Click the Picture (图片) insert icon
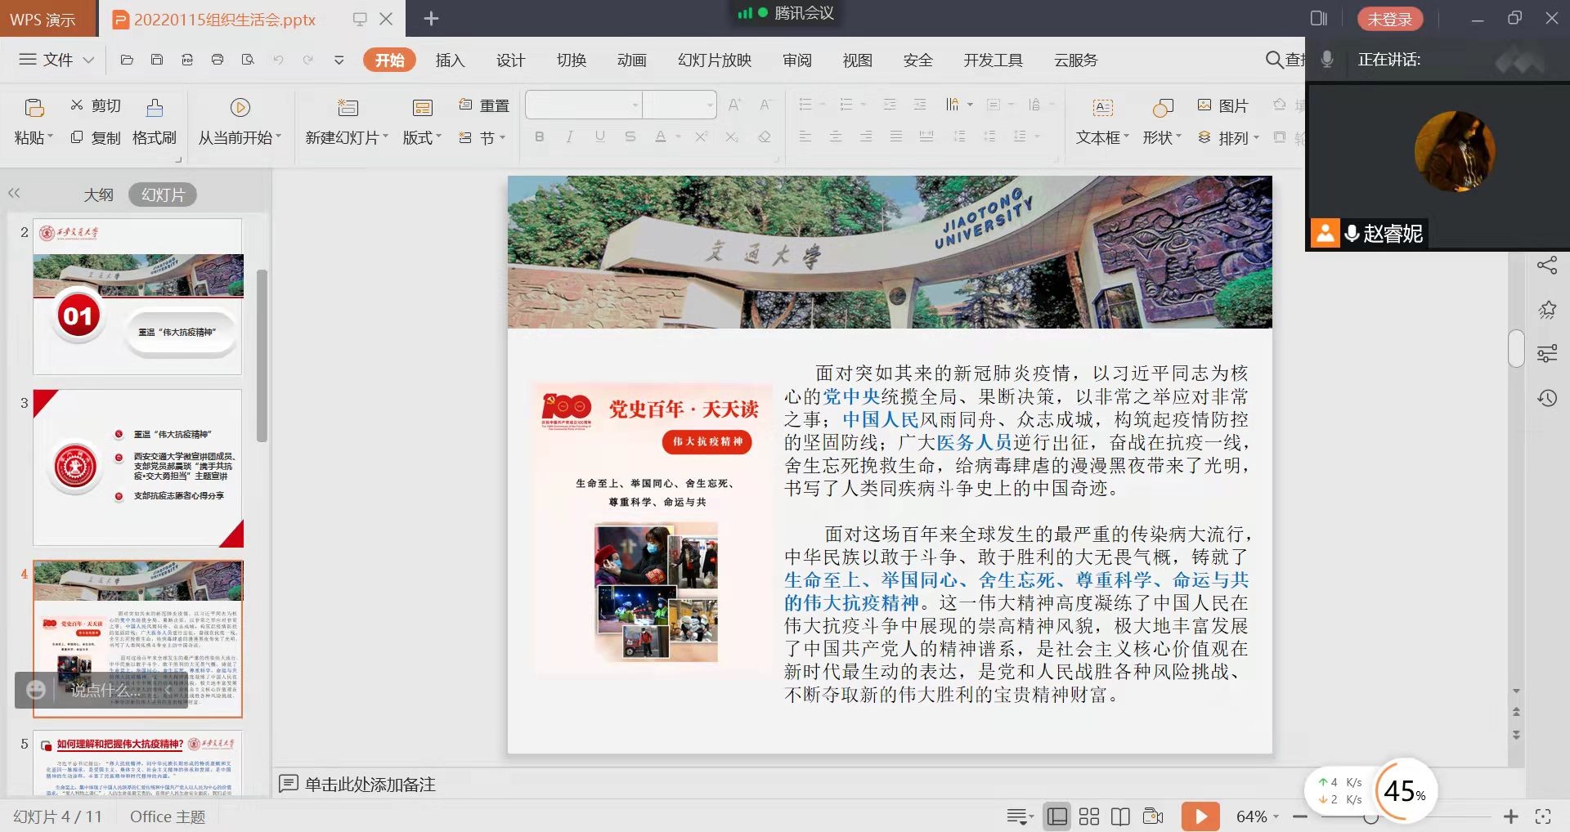This screenshot has height=832, width=1570. 1204,105
